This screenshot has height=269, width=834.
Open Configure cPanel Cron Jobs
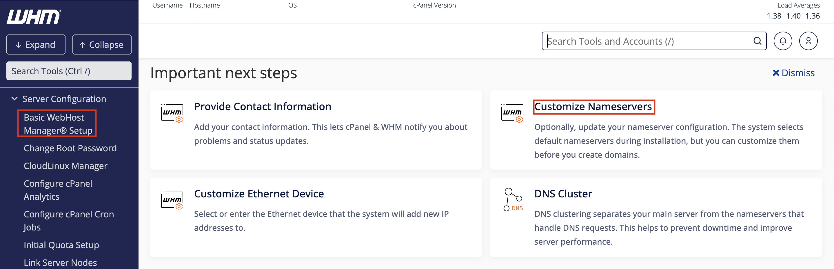69,221
